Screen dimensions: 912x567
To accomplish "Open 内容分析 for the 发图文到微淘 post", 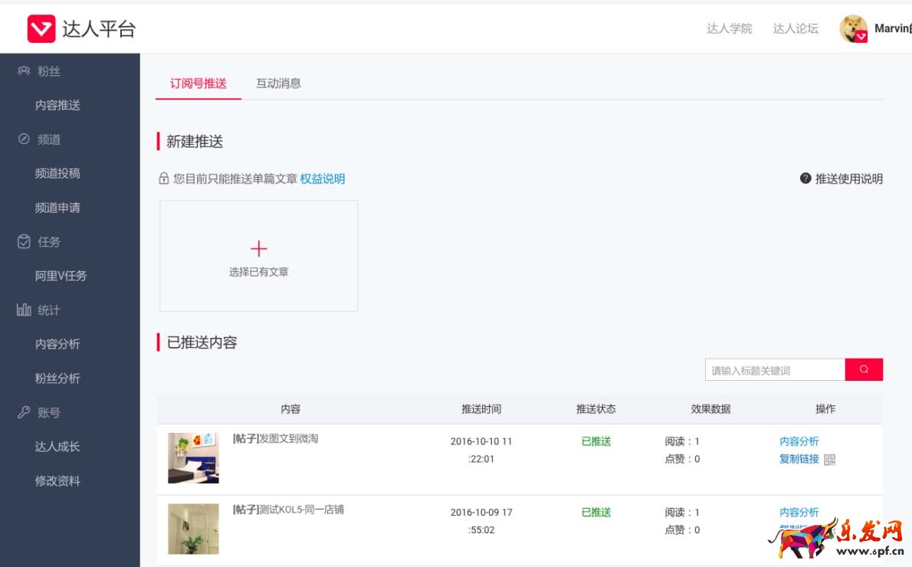I will tap(799, 441).
